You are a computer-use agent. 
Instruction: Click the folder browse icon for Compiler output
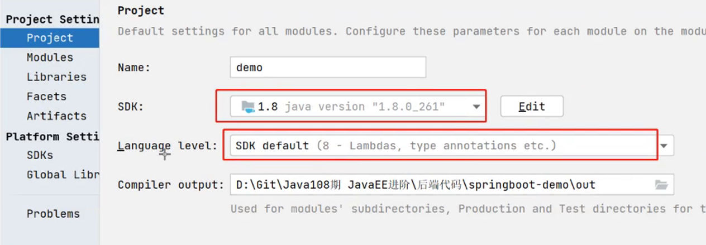coord(661,185)
